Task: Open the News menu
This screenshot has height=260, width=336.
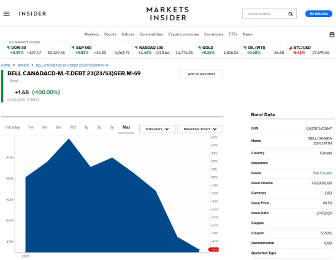Action: (248, 34)
